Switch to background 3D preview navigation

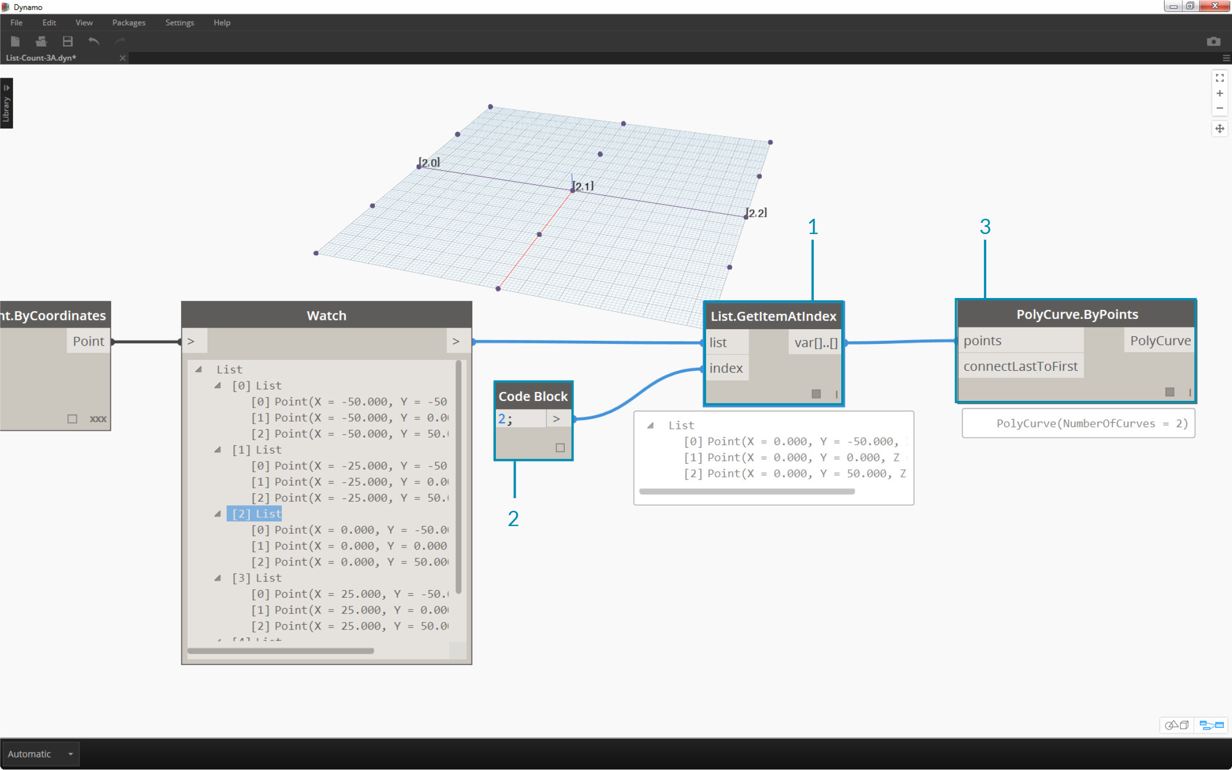coord(1177,725)
